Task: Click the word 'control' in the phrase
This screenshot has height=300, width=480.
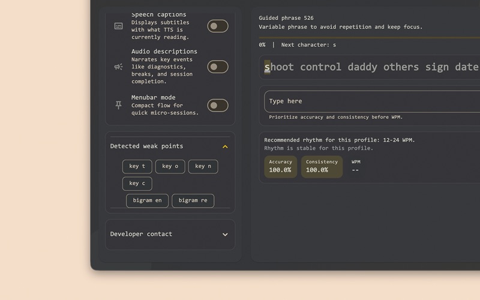Action: pos(320,67)
